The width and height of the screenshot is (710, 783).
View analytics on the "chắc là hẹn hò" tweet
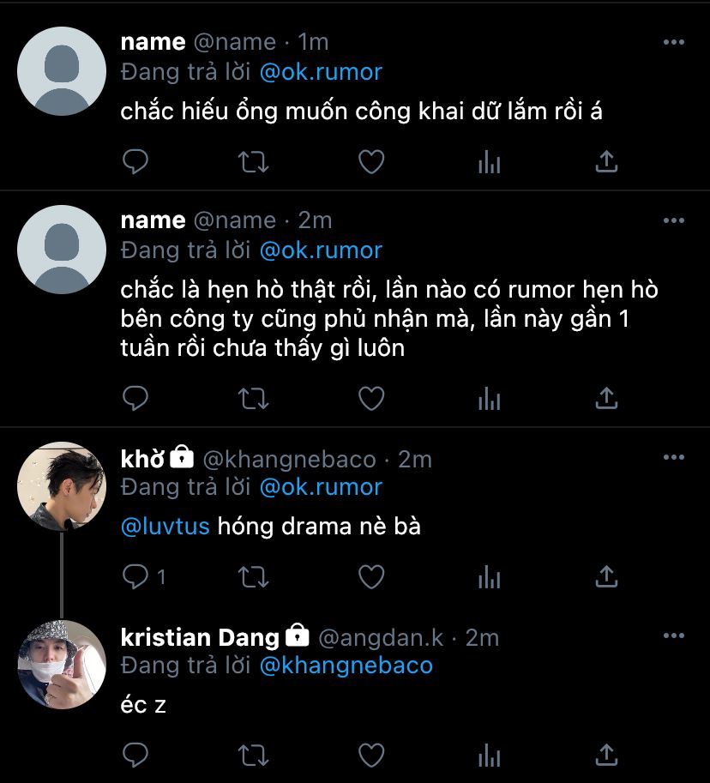(x=489, y=398)
